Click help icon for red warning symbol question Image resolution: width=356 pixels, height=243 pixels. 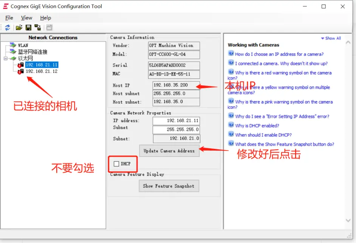coord(231,72)
